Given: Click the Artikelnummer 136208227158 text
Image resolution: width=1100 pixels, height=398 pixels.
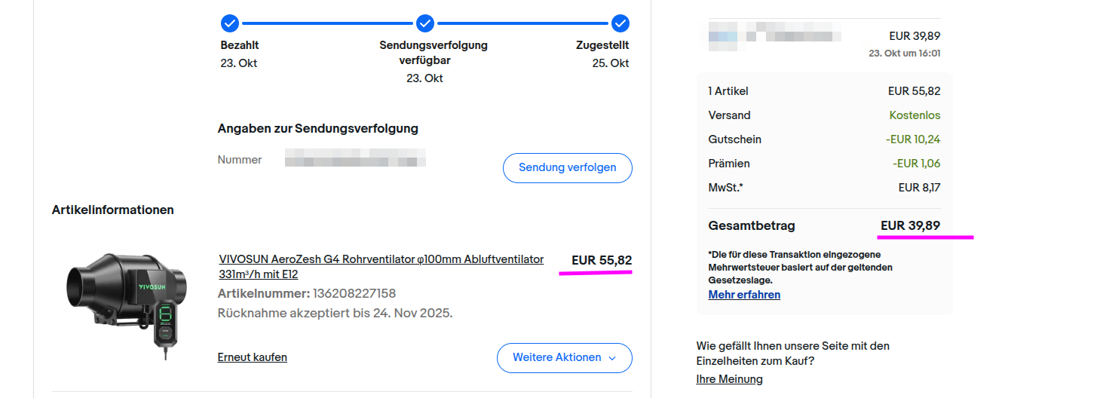Looking at the screenshot, I should pos(307,293).
